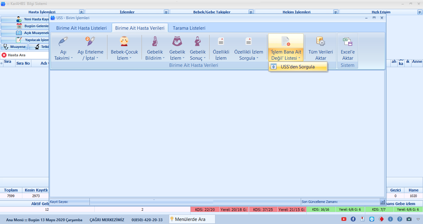Viewport: 423px width, 224px height.
Task: Open Bebek-Çocuk İzlem baby icon
Action: 124,42
